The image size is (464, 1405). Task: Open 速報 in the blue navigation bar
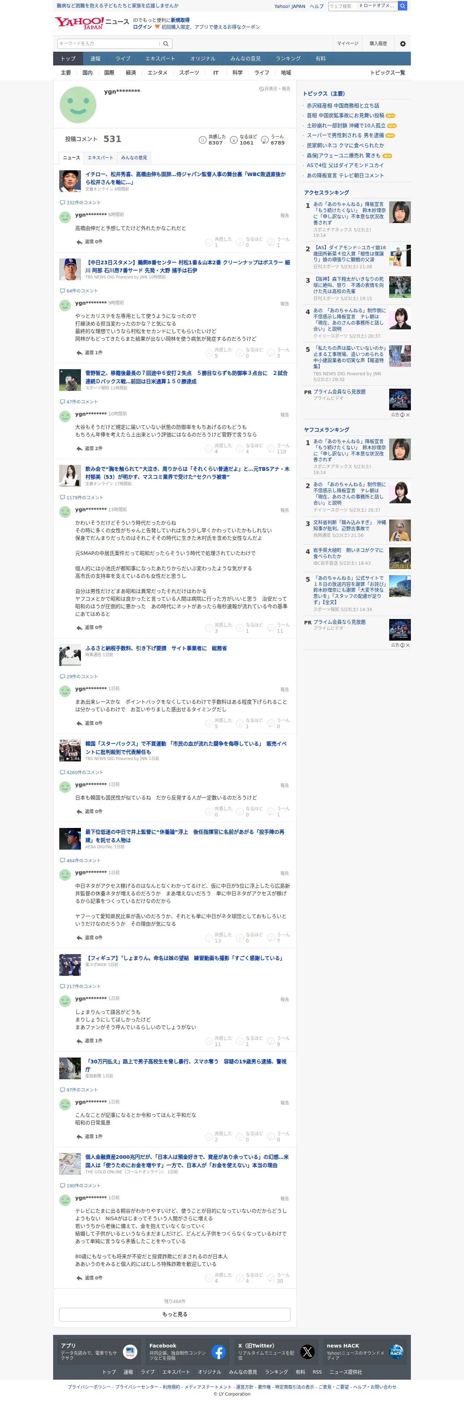pos(95,59)
